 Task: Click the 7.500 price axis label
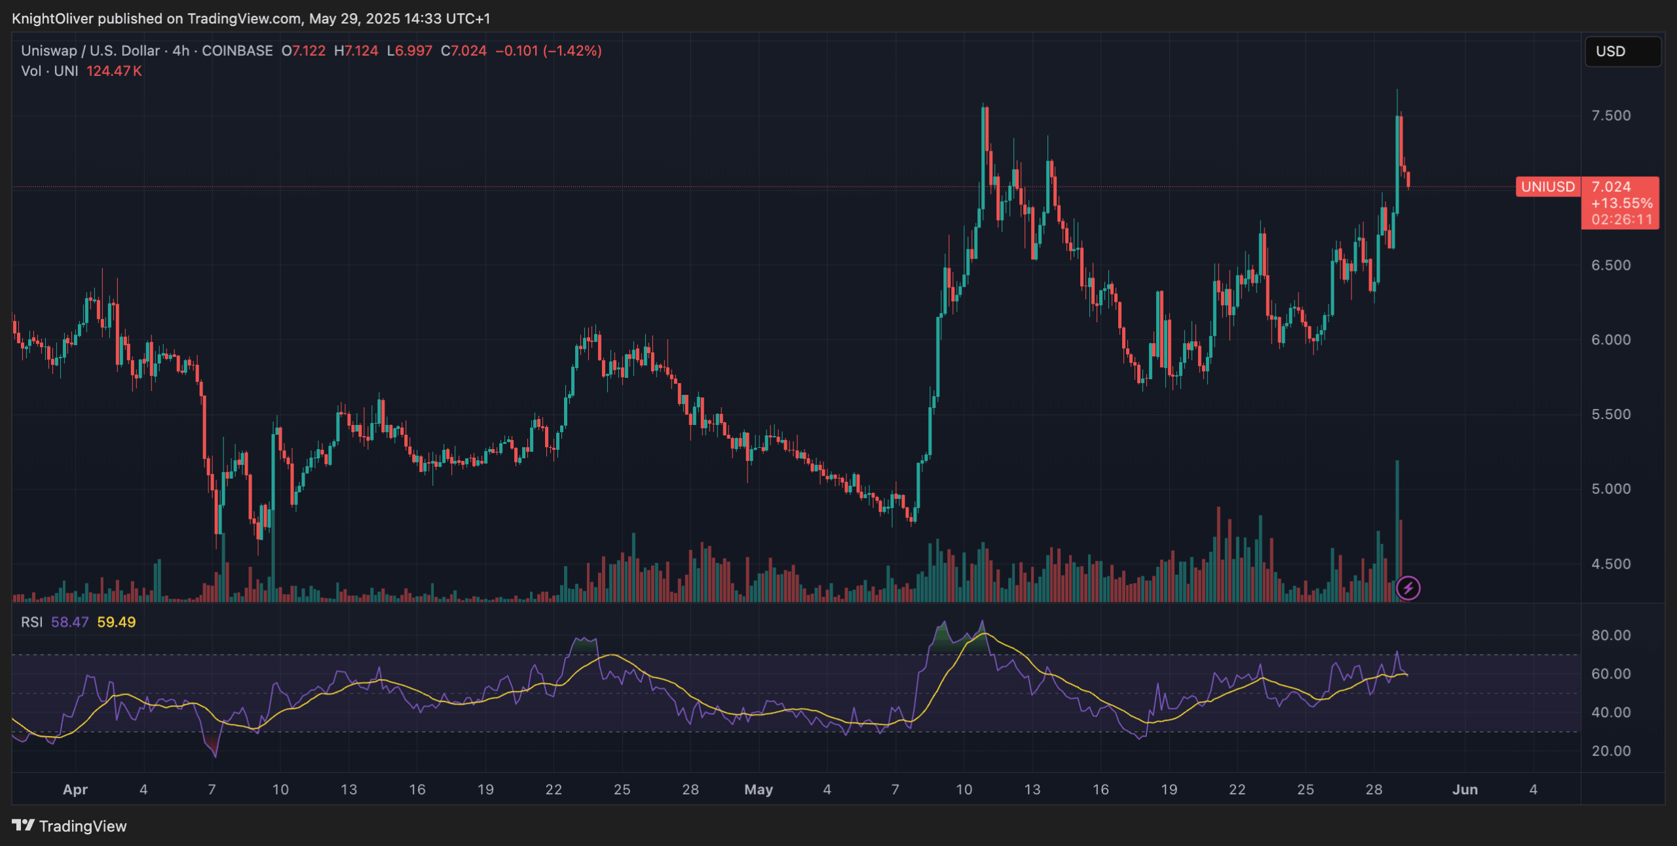click(x=1611, y=115)
